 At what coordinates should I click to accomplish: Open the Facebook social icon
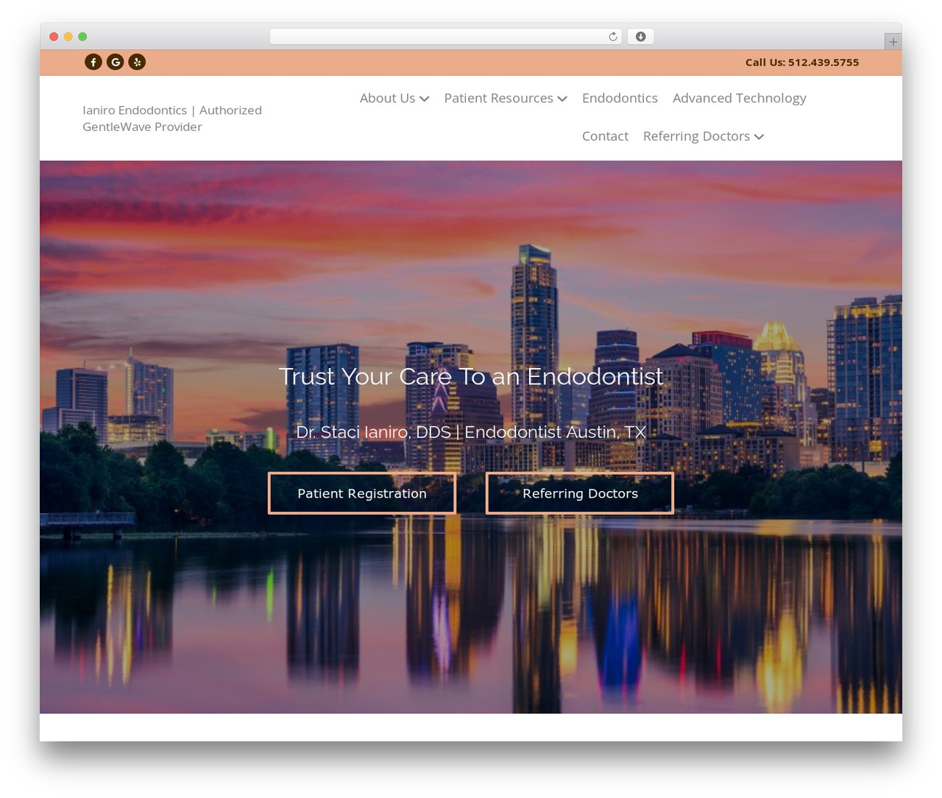click(x=93, y=62)
